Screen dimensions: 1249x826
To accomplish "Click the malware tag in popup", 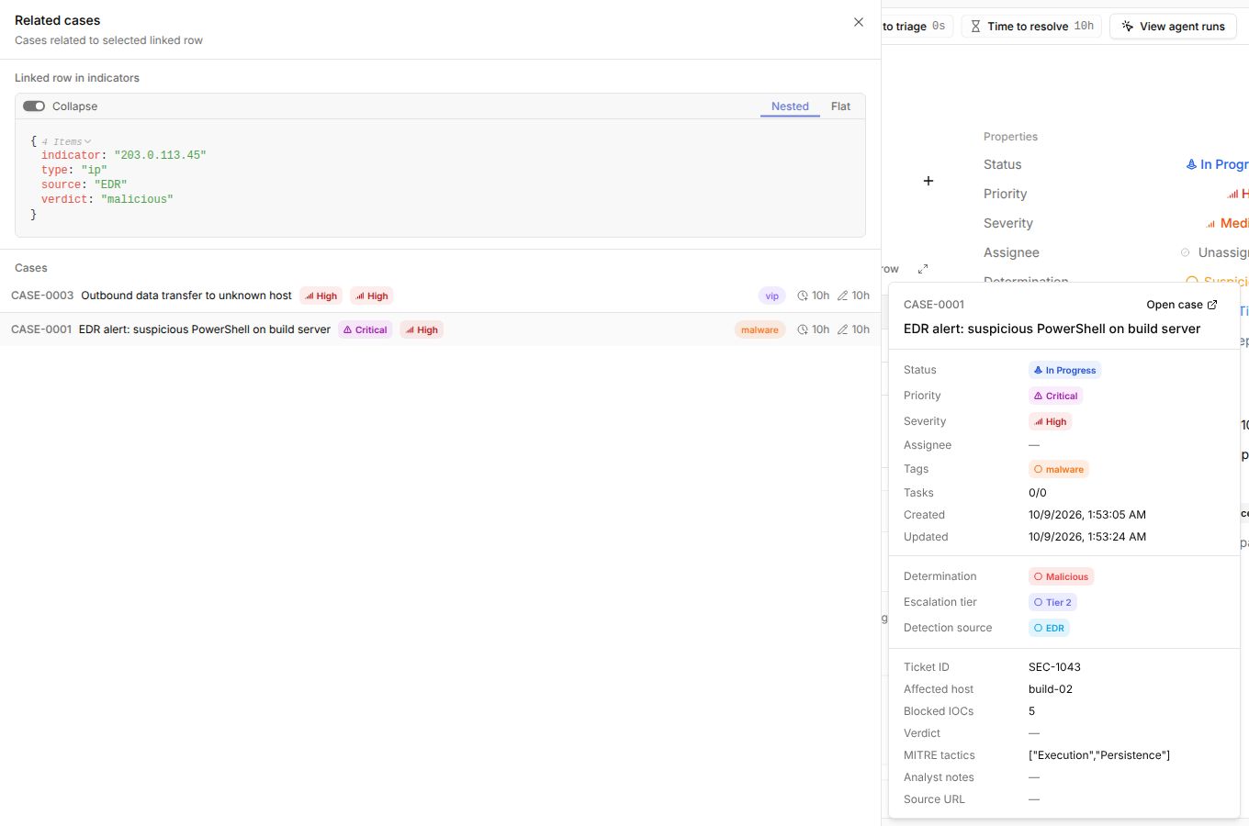I will click(1058, 469).
